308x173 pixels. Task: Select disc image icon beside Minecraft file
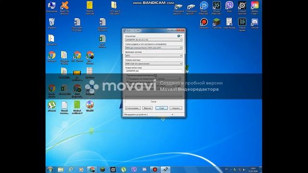tap(90, 107)
